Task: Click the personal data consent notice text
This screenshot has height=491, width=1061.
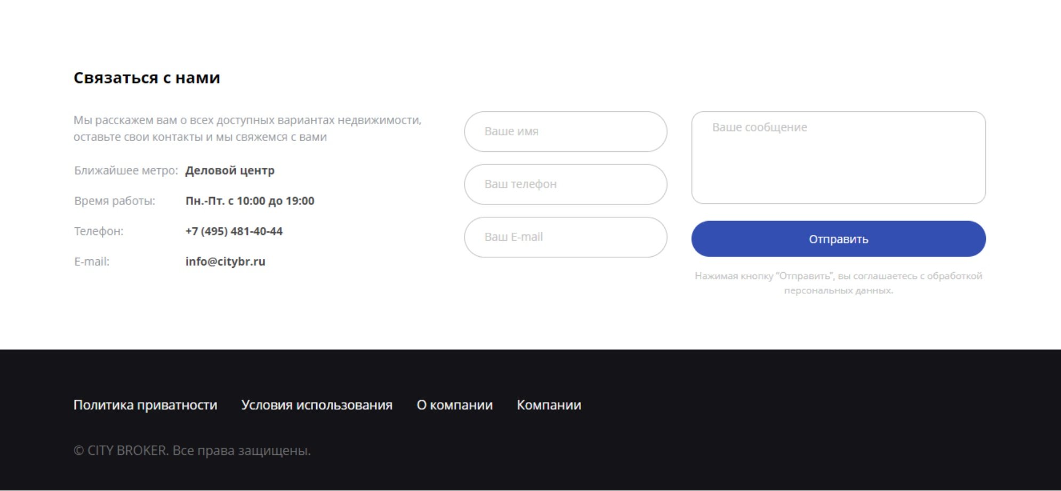Action: 838,283
